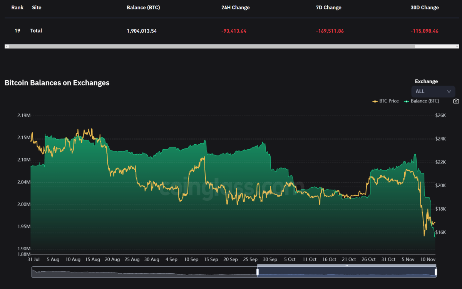The image size is (462, 289).
Task: Click the Site column header
Action: (37, 8)
